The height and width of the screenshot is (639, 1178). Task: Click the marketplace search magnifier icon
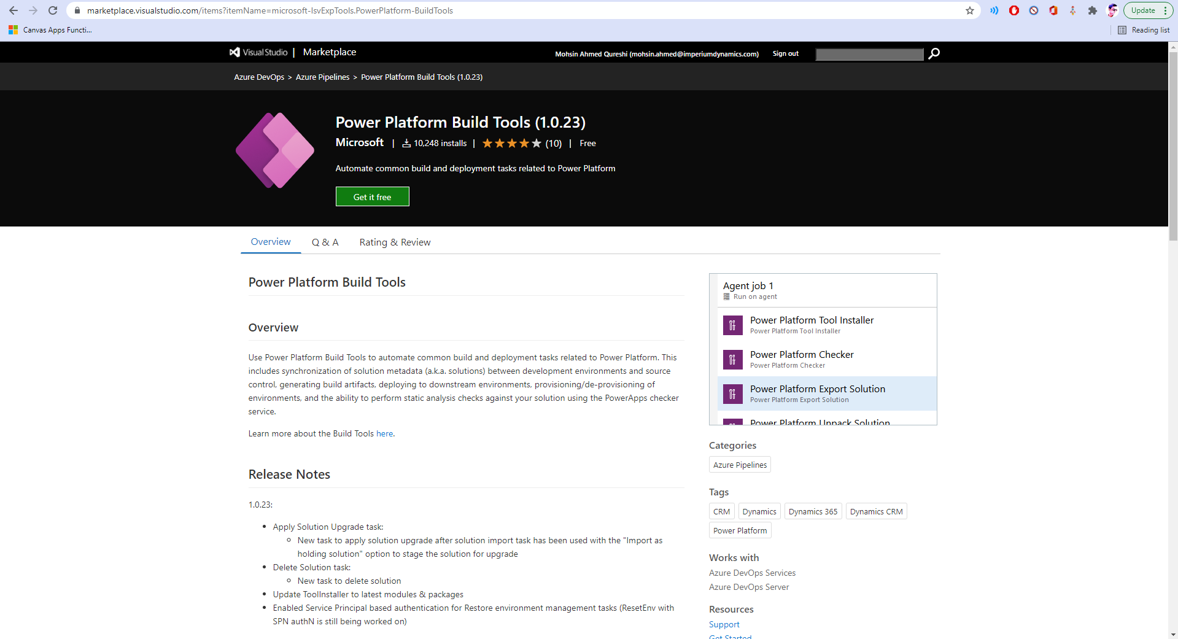(x=934, y=54)
